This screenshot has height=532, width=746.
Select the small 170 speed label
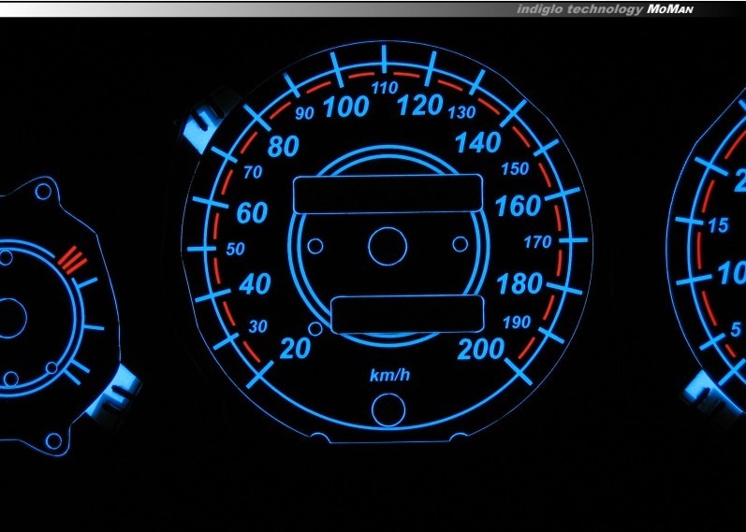(x=537, y=242)
